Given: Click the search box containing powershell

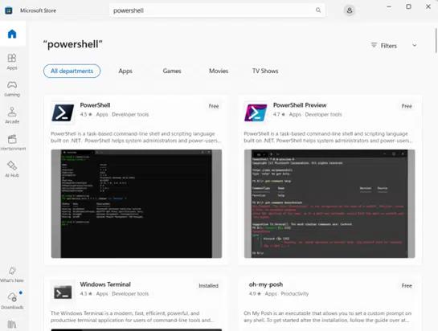Looking at the screenshot, I should pos(217,10).
